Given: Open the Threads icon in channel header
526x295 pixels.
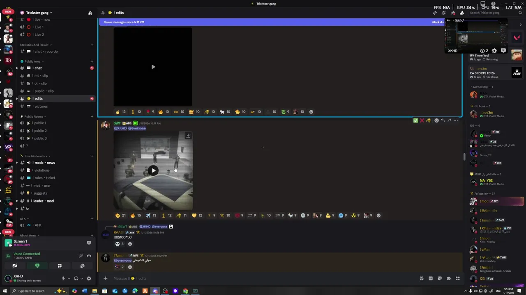Looking at the screenshot, I should click(x=435, y=13).
